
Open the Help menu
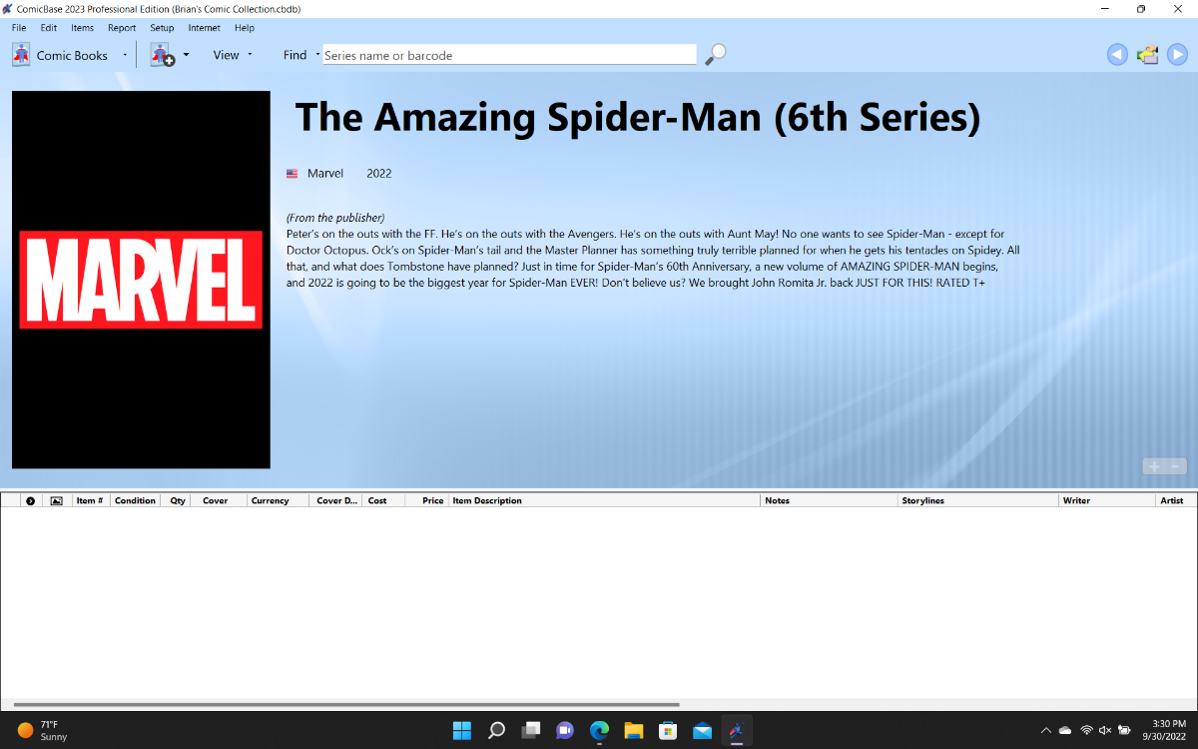click(x=245, y=28)
